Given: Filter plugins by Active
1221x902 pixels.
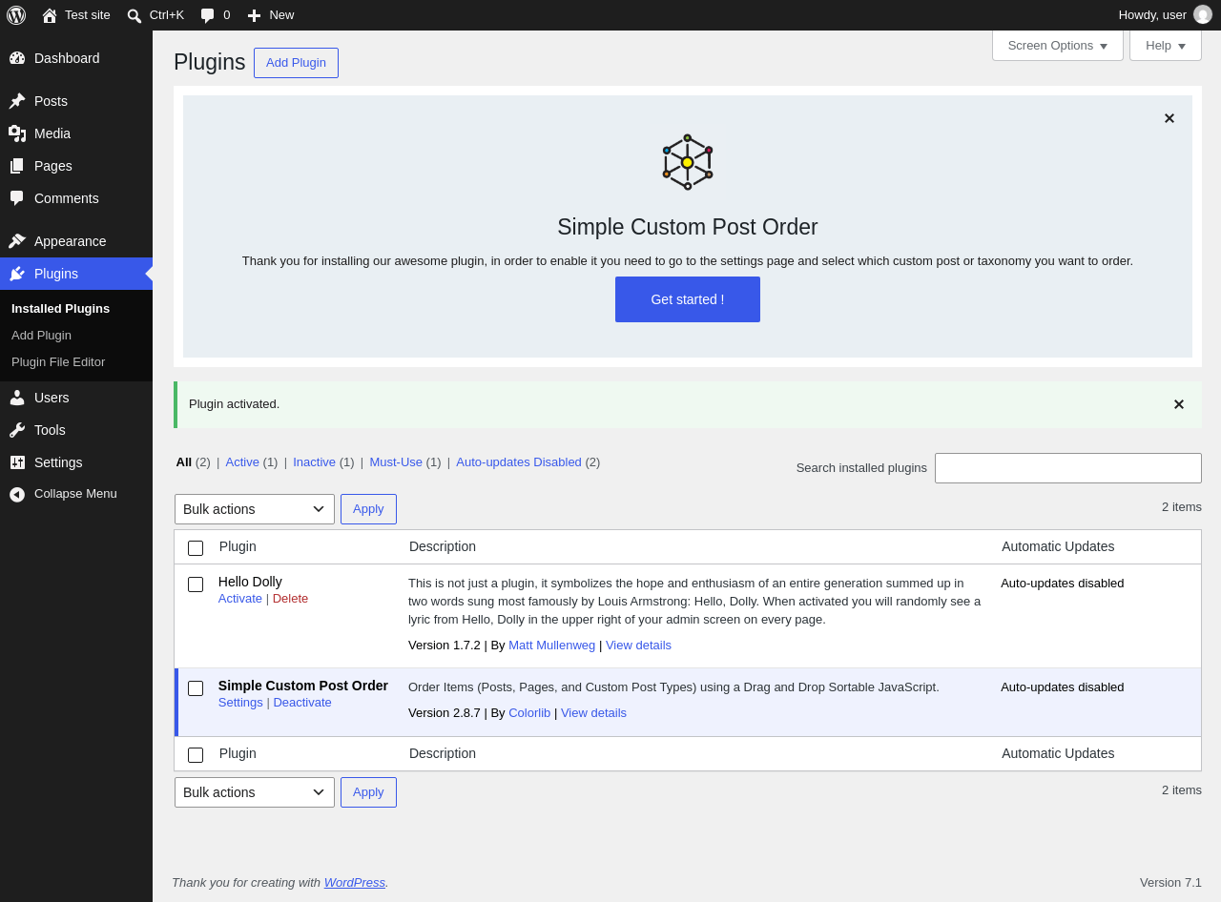Looking at the screenshot, I should point(242,461).
